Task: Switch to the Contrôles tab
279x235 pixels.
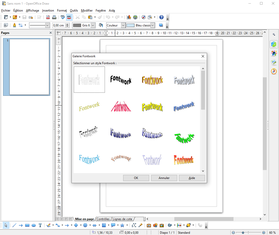Action: click(103, 219)
